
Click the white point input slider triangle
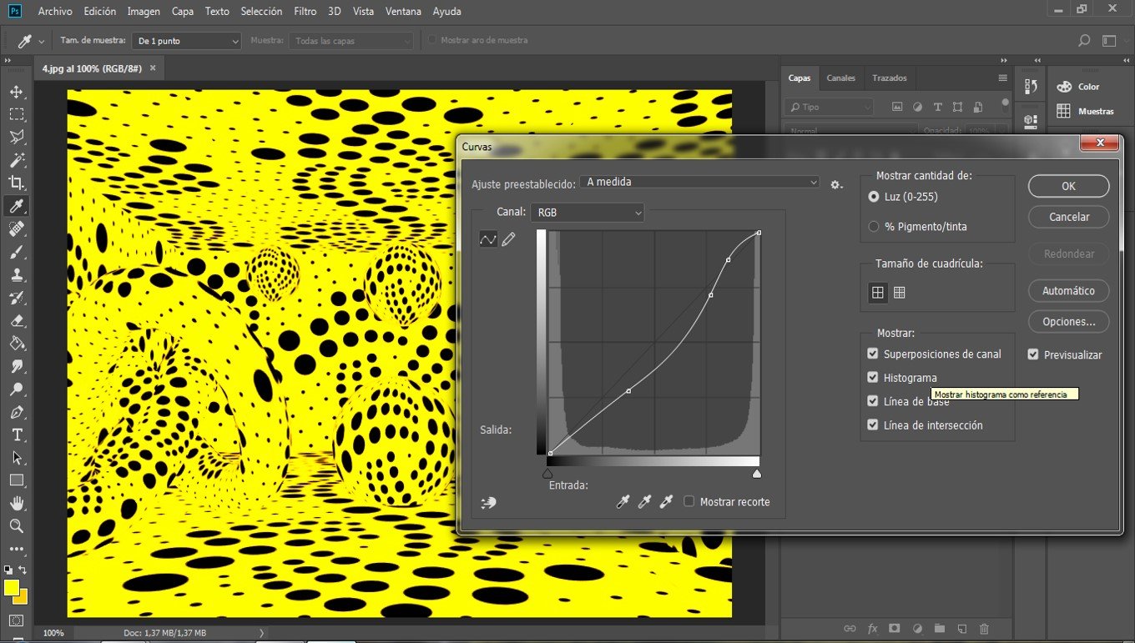[756, 474]
